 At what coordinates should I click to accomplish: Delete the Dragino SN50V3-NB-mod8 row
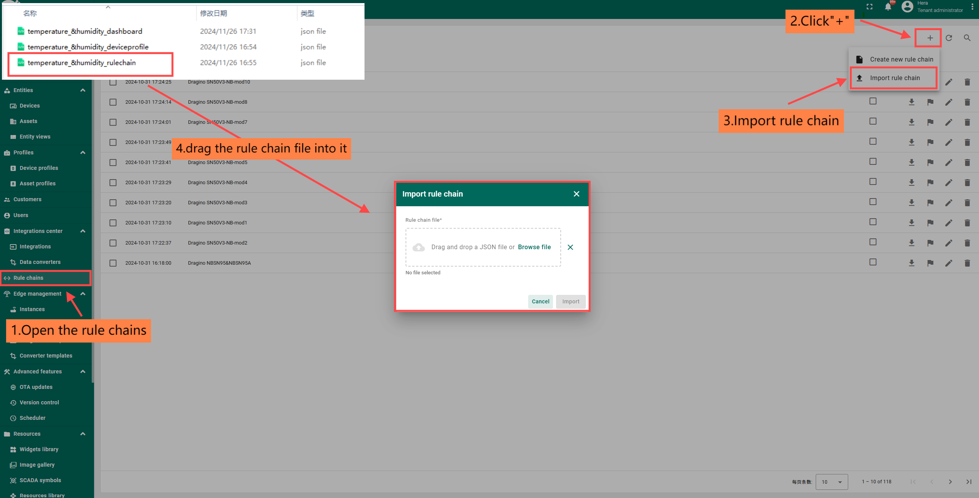(x=967, y=102)
